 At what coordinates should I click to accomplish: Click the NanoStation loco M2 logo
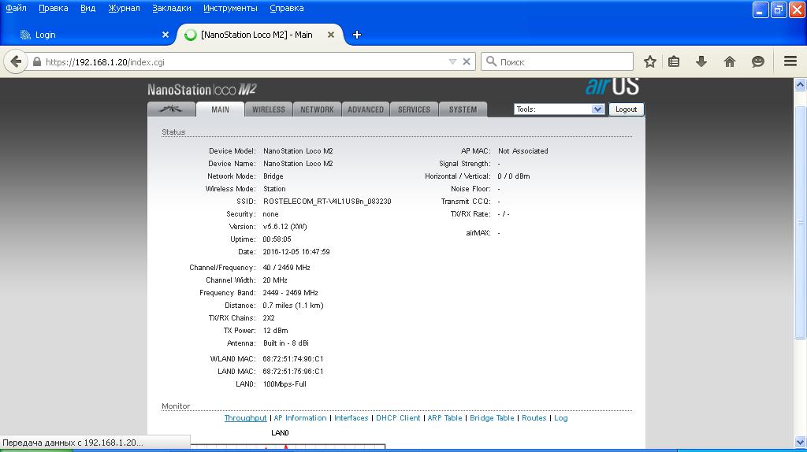[202, 90]
